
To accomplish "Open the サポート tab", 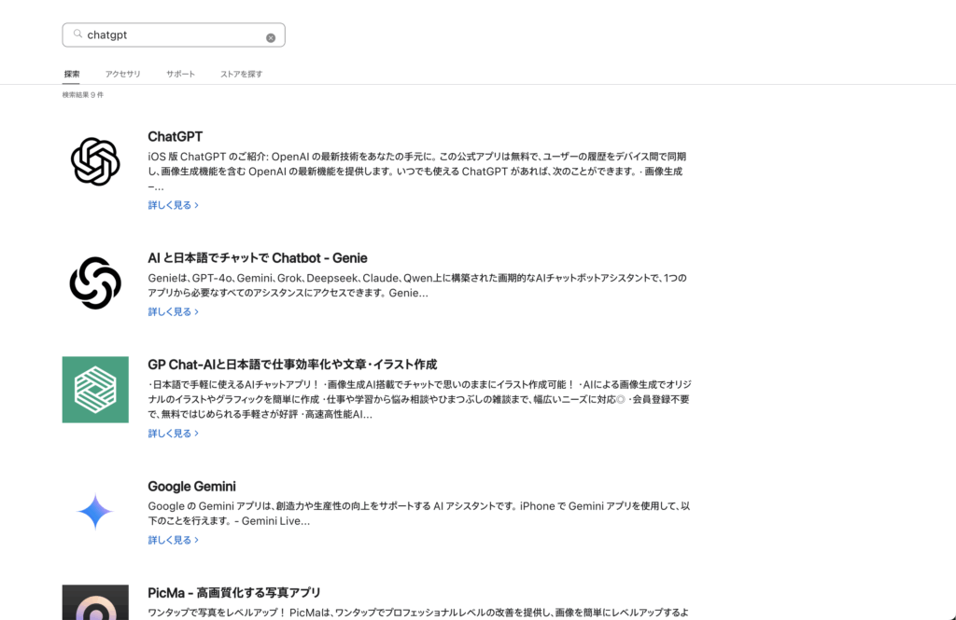I will pyautogui.click(x=180, y=75).
